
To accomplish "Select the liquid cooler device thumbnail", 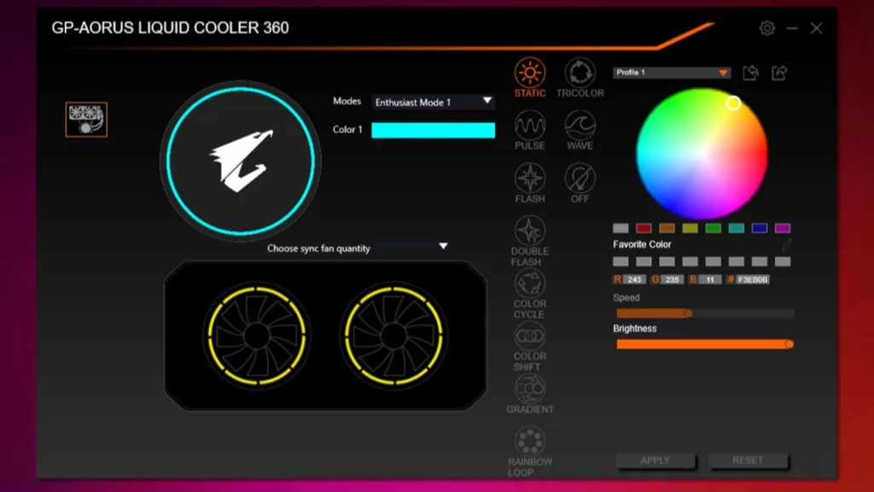I will click(86, 120).
